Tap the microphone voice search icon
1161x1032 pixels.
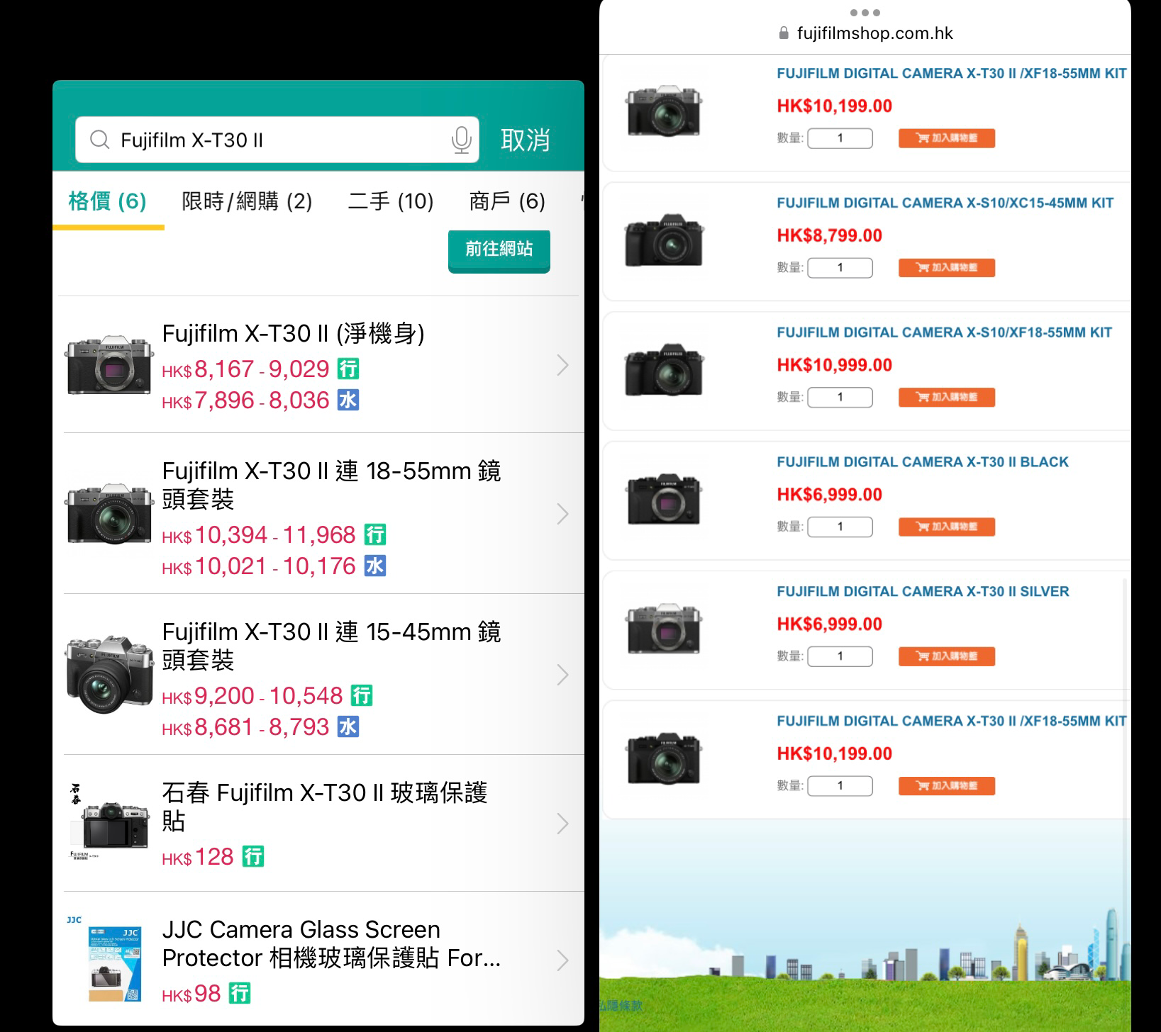click(x=461, y=140)
